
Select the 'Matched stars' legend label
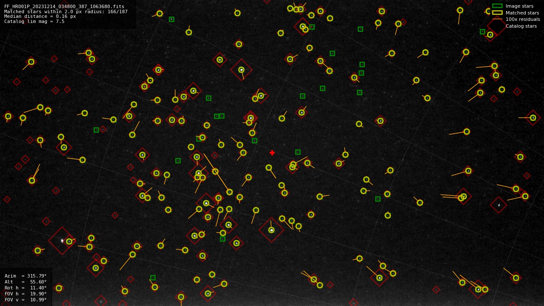click(x=522, y=13)
